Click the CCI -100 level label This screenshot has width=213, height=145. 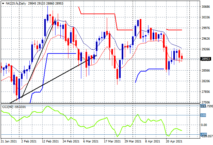[204, 135]
